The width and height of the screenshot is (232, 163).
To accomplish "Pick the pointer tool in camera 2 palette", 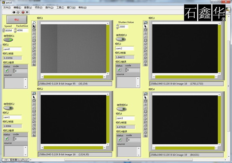I will pos(34,97).
